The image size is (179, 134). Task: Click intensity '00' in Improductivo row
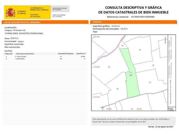(x=61, y=59)
